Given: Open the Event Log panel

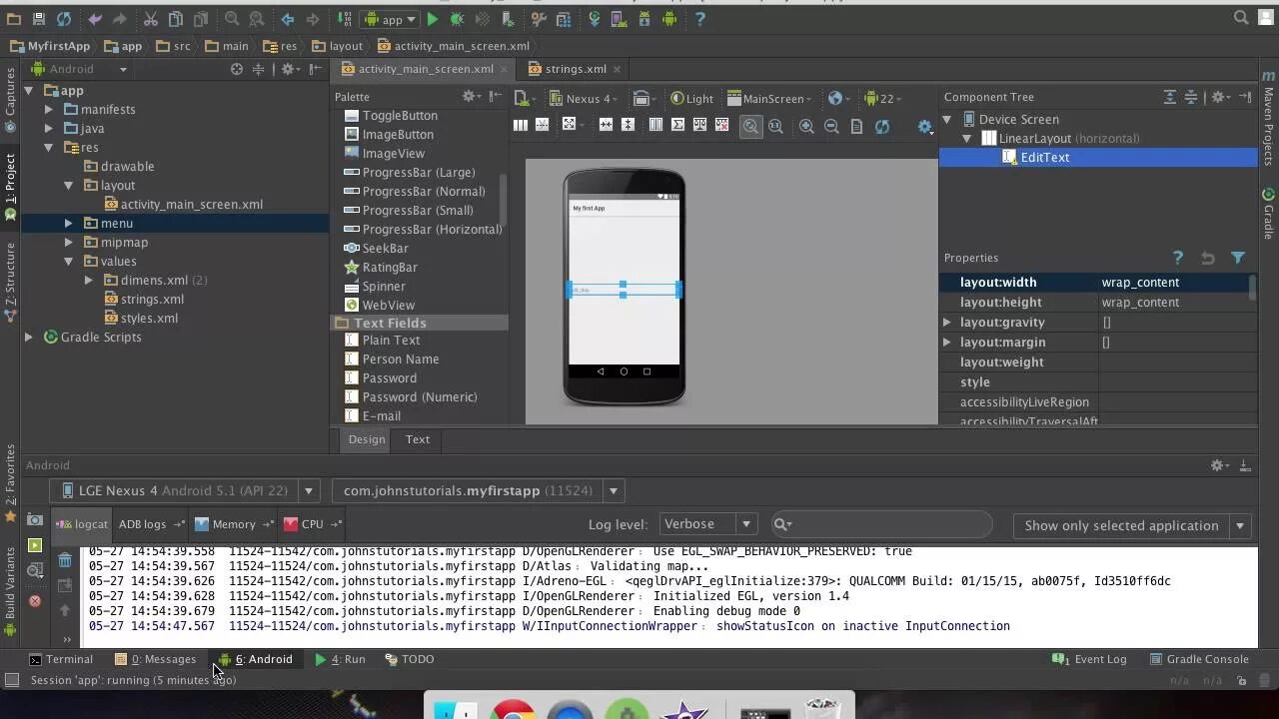Looking at the screenshot, I should coord(1089,659).
